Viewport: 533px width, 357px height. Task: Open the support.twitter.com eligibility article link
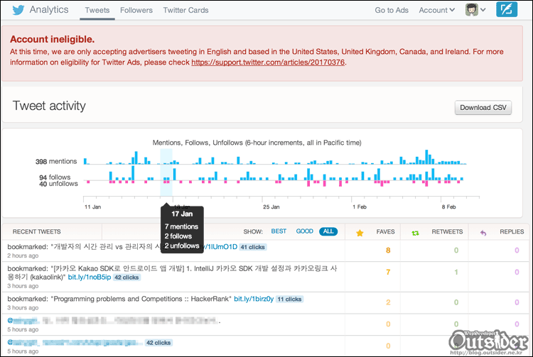coord(268,62)
